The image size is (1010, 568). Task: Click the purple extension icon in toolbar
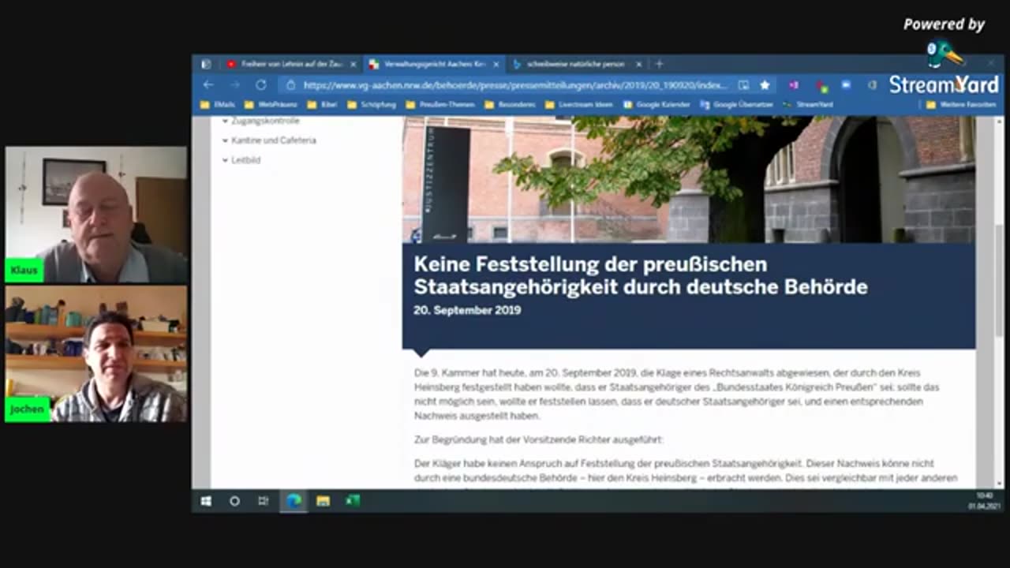[x=793, y=85]
